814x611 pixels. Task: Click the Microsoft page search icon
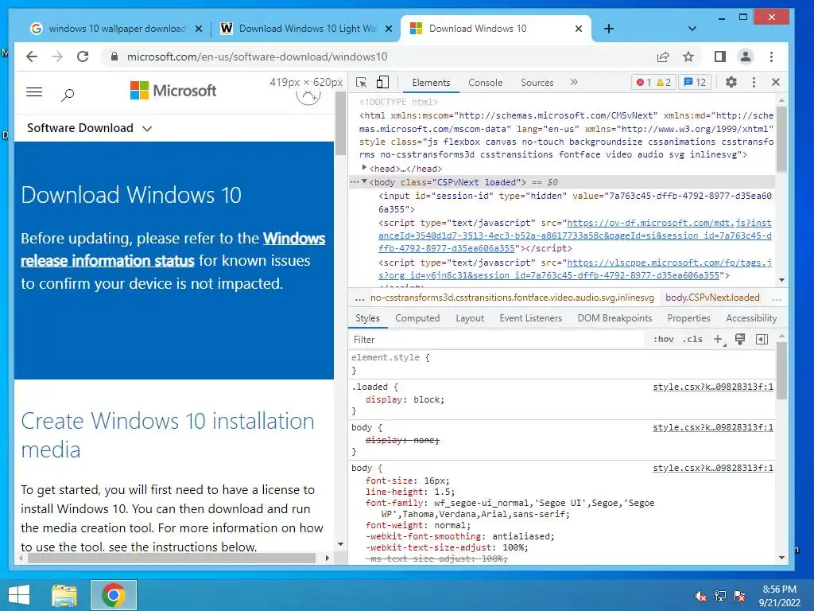(x=68, y=95)
